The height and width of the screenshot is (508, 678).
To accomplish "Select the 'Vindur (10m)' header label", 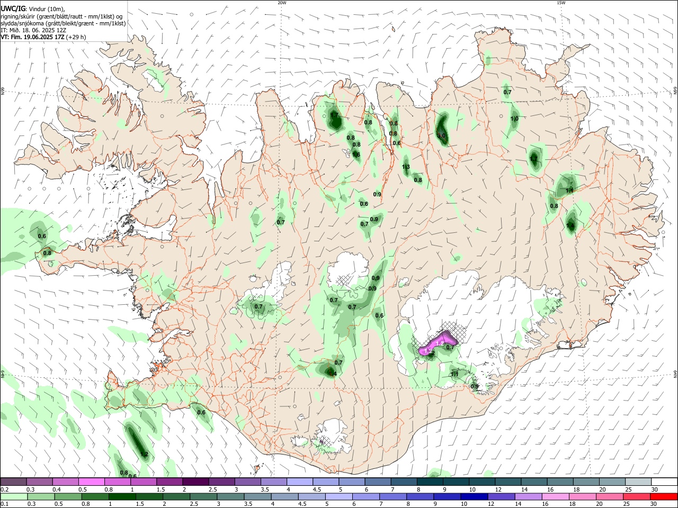I will pos(47,9).
